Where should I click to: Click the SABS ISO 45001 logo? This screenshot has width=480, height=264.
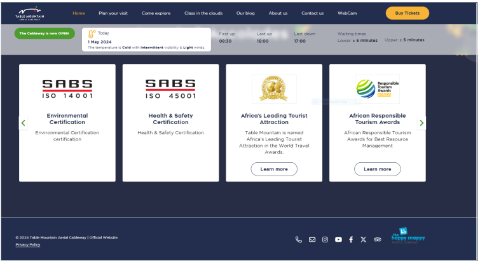pyautogui.click(x=170, y=89)
